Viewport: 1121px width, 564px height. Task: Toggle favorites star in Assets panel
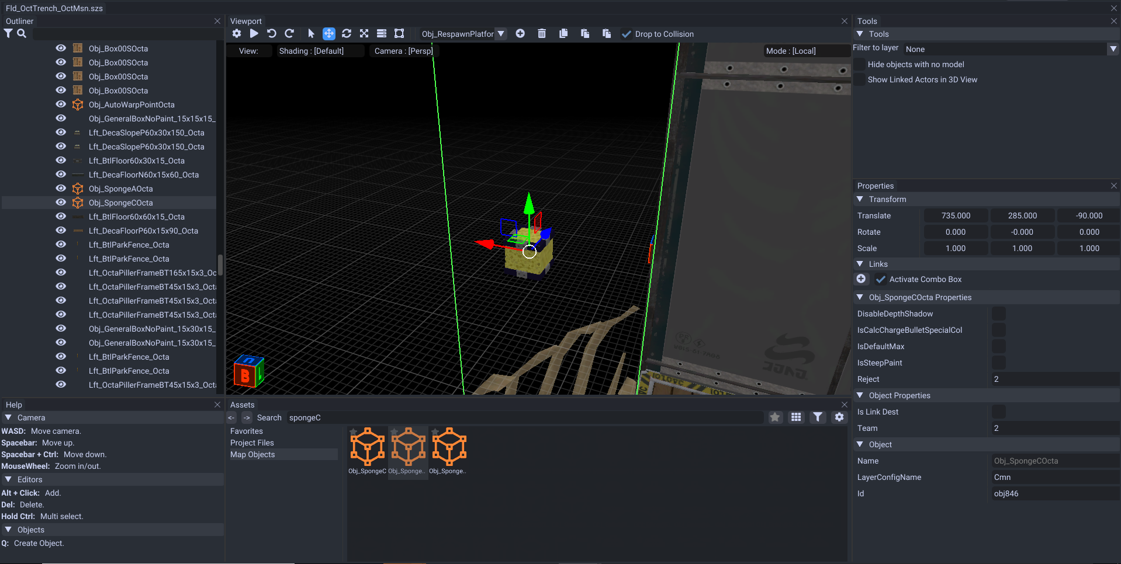(775, 417)
